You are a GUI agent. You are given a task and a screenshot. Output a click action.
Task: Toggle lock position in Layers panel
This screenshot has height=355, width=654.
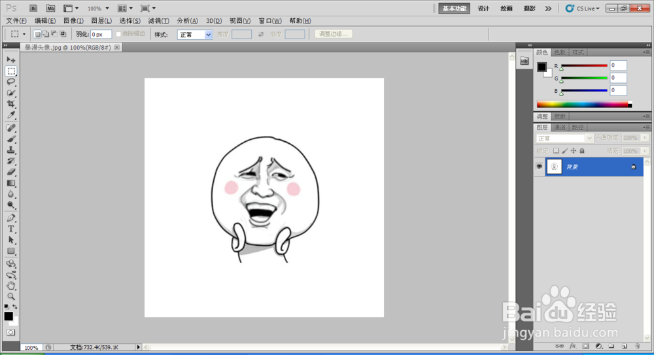point(574,150)
